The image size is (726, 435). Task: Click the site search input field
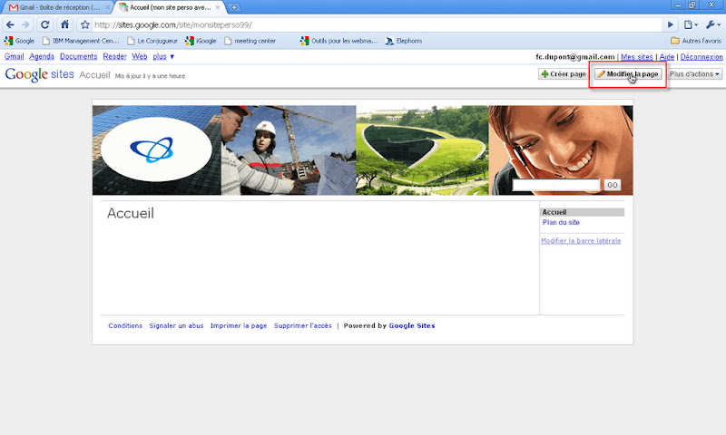[556, 185]
